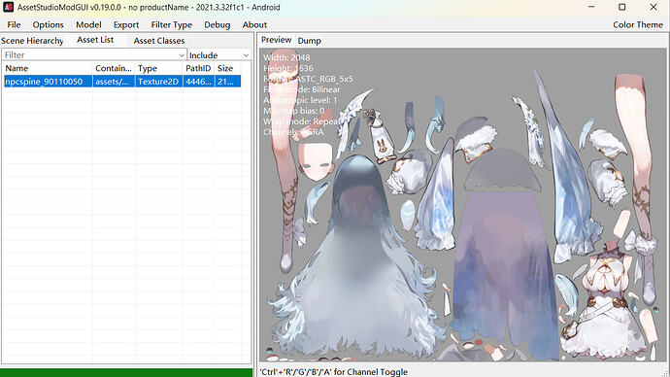Image resolution: width=670 pixels, height=377 pixels.
Task: Open the Include filter mode dropdown
Action: (x=218, y=55)
